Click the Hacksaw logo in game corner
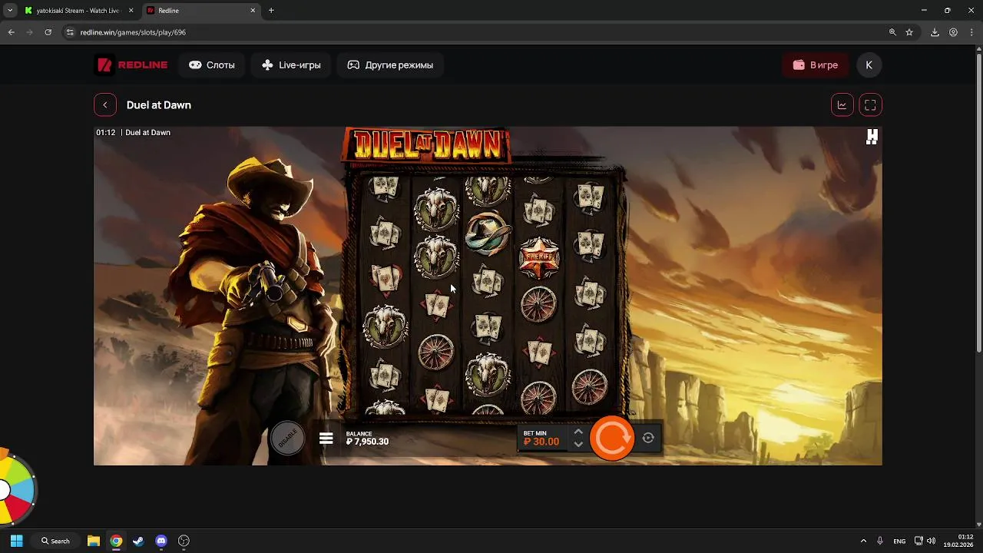983x553 pixels. pyautogui.click(x=872, y=137)
